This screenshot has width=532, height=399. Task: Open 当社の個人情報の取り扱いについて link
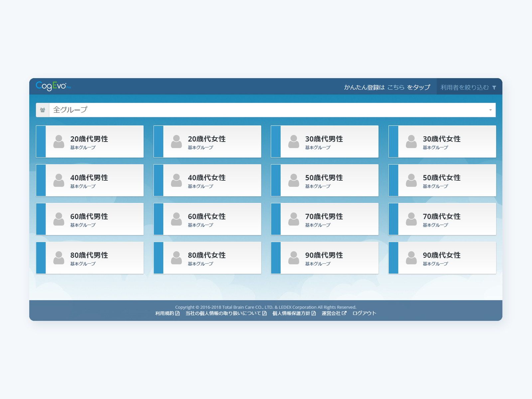[226, 313]
